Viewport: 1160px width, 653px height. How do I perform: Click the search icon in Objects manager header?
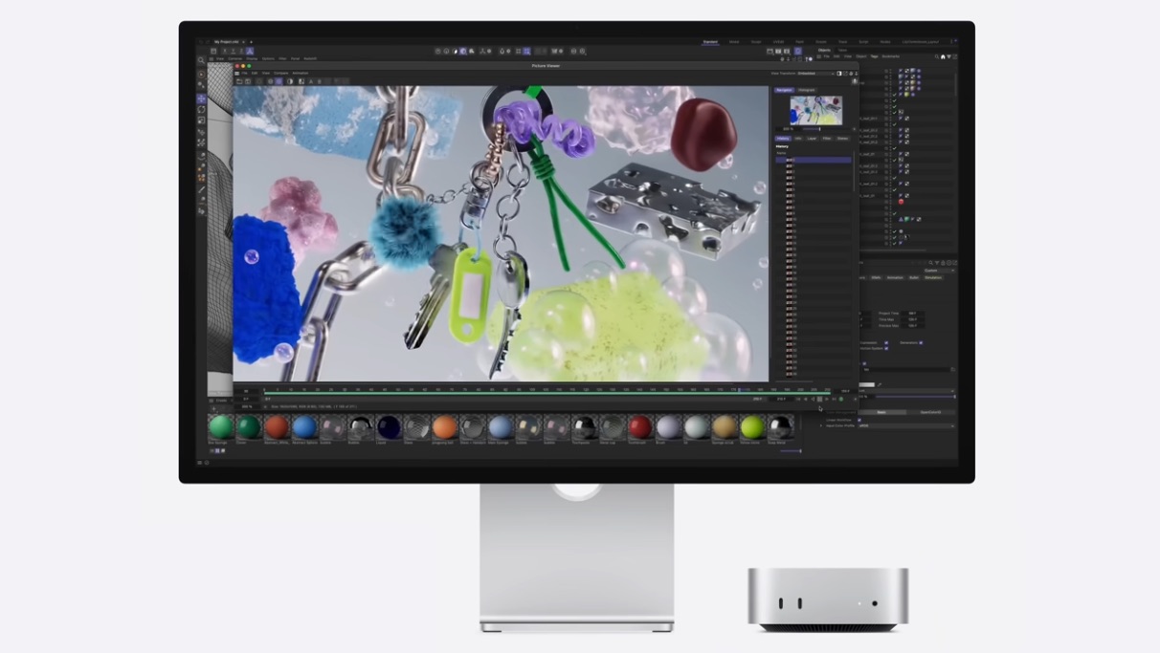pyautogui.click(x=936, y=56)
